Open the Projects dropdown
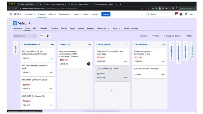203x114 pixels. (x=42, y=14)
